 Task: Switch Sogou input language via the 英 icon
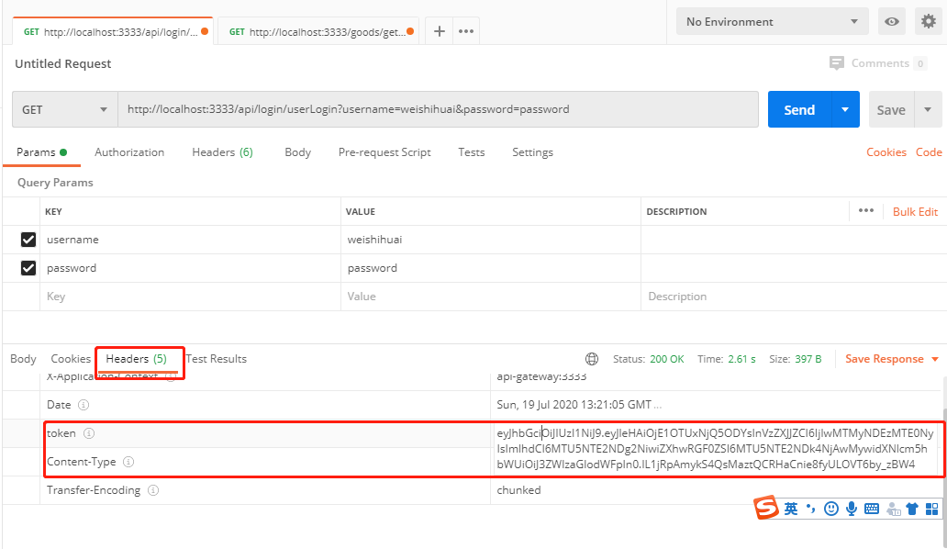coord(790,508)
